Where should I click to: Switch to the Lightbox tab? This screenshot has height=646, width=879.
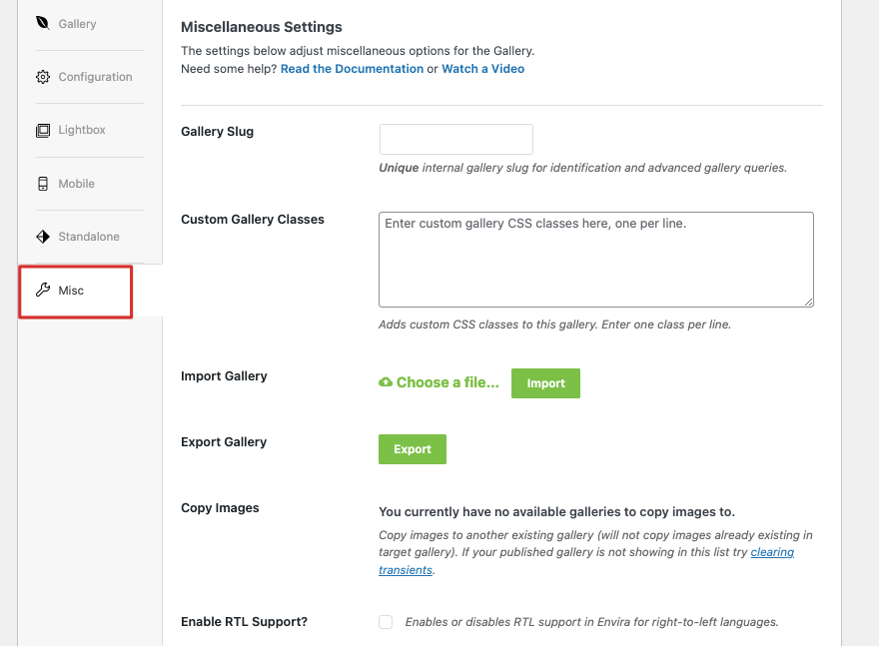point(90,130)
